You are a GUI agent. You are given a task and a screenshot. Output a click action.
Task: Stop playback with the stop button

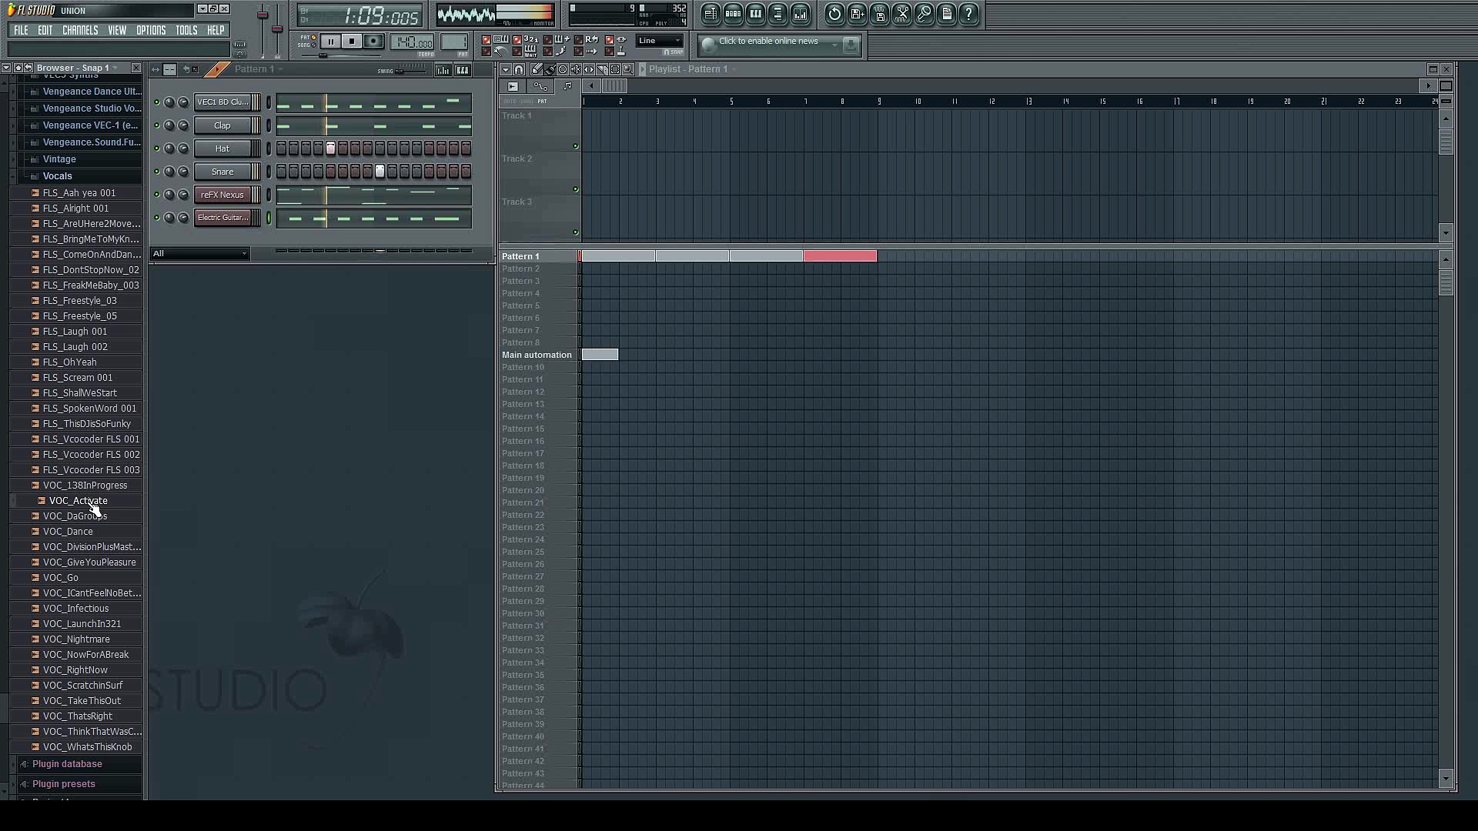pos(352,42)
